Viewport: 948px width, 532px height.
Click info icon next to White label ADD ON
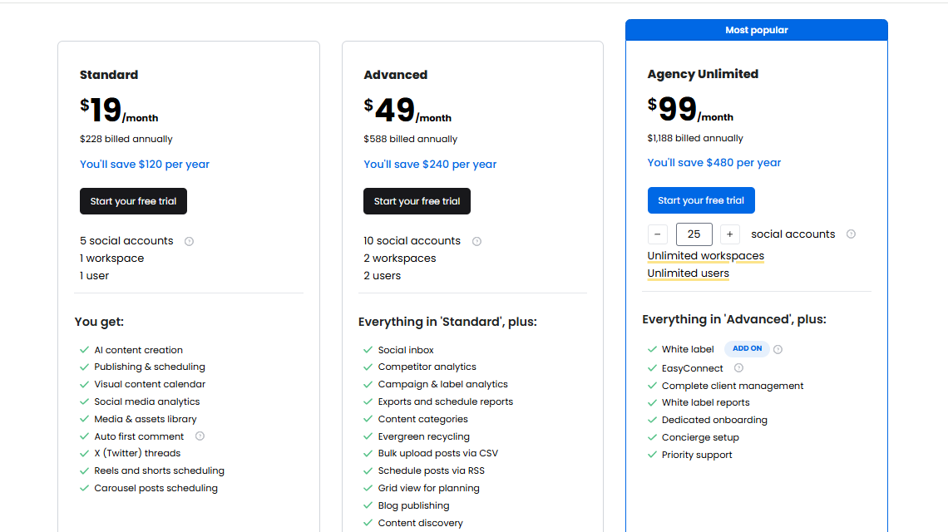778,349
